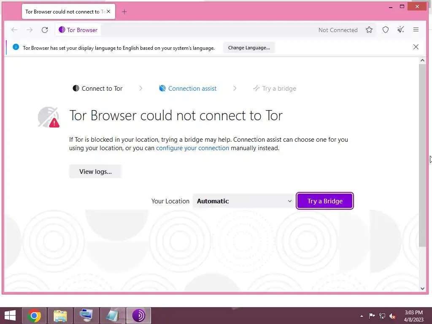Open the configure your connection link
Viewport: 432px width, 324px height.
[192, 148]
